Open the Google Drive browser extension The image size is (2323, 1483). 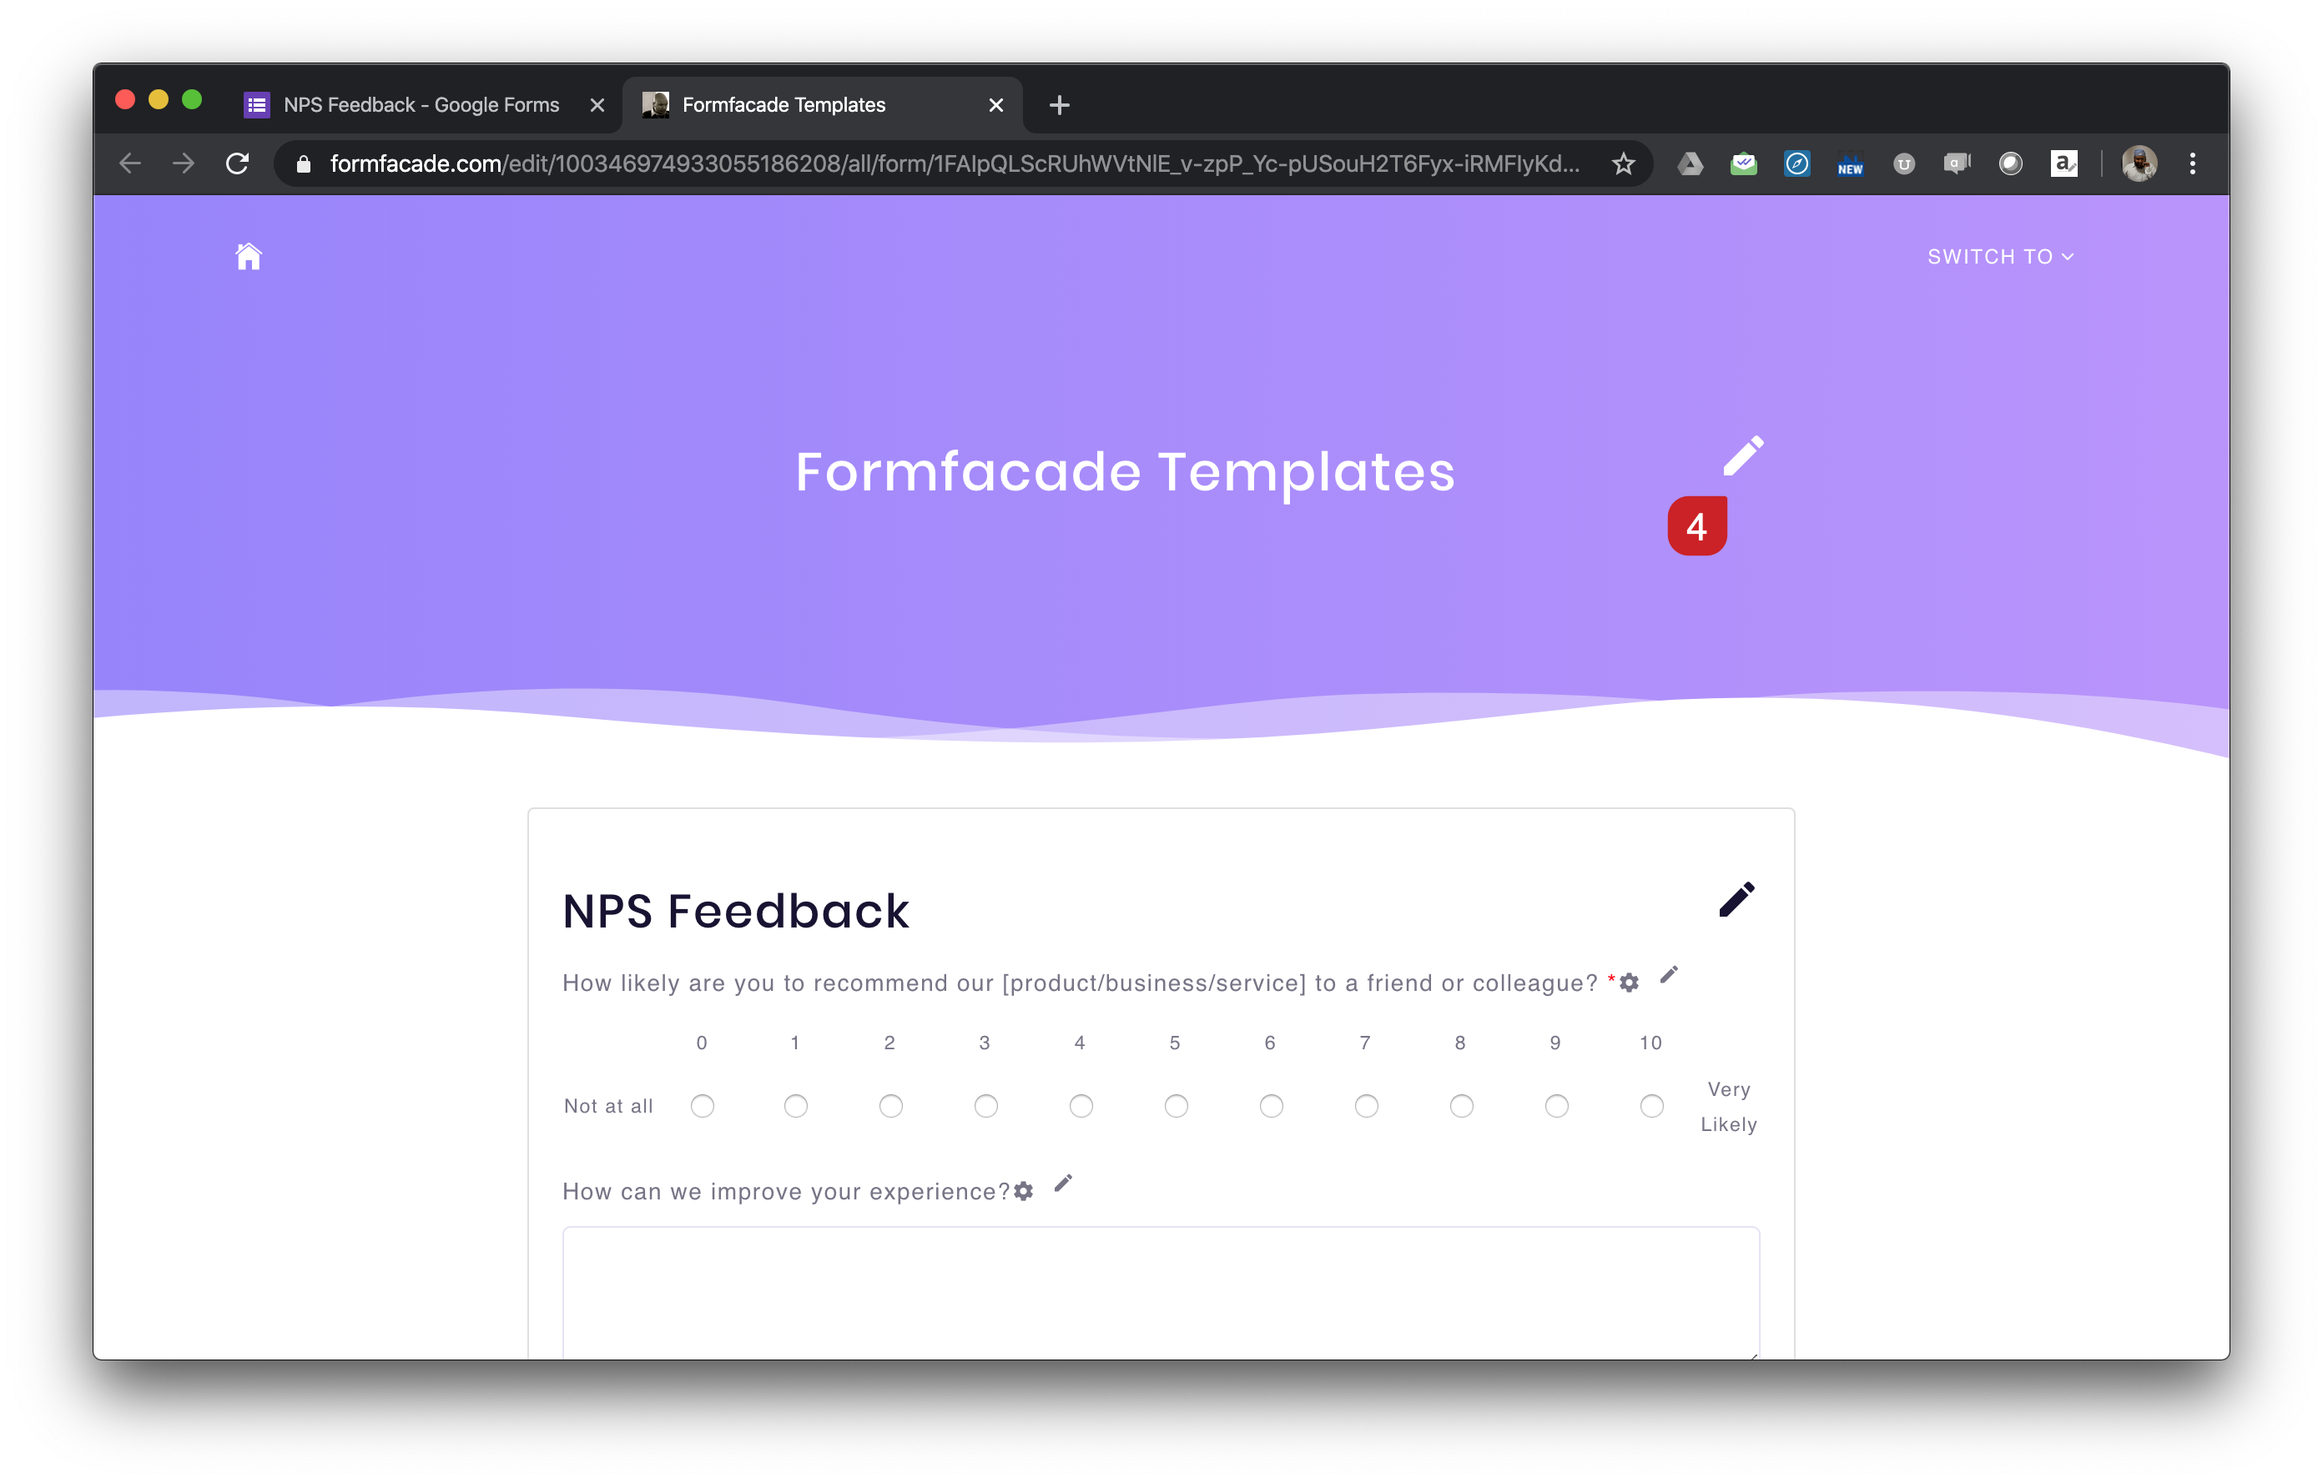pyautogui.click(x=1691, y=164)
